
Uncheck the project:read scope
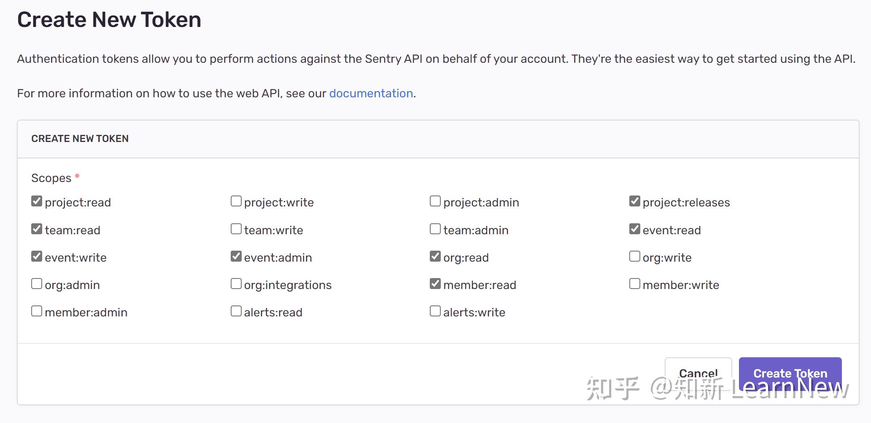36,201
